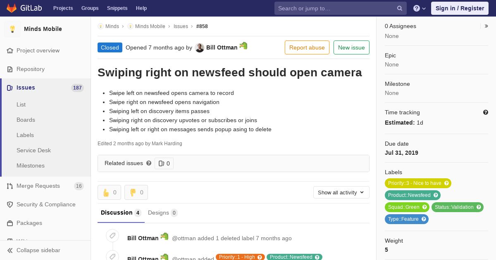Open Service Desk in sidebar
This screenshot has height=260, width=496.
point(33,150)
